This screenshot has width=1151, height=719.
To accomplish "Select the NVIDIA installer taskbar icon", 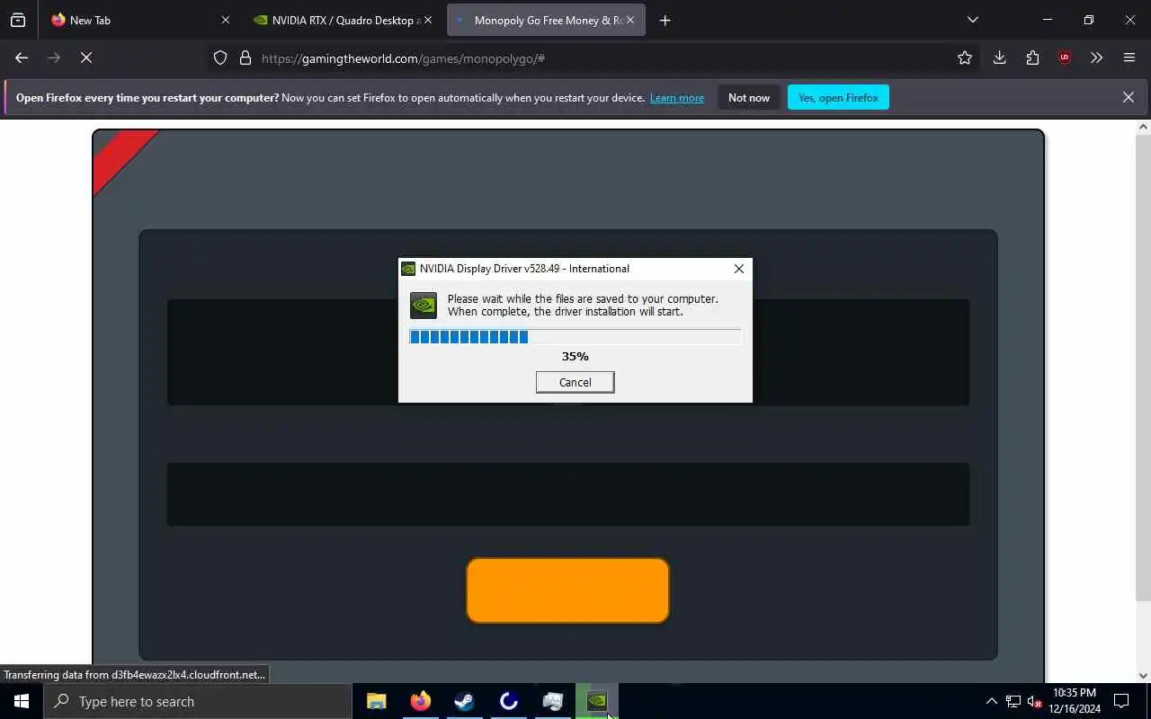I will [x=597, y=701].
